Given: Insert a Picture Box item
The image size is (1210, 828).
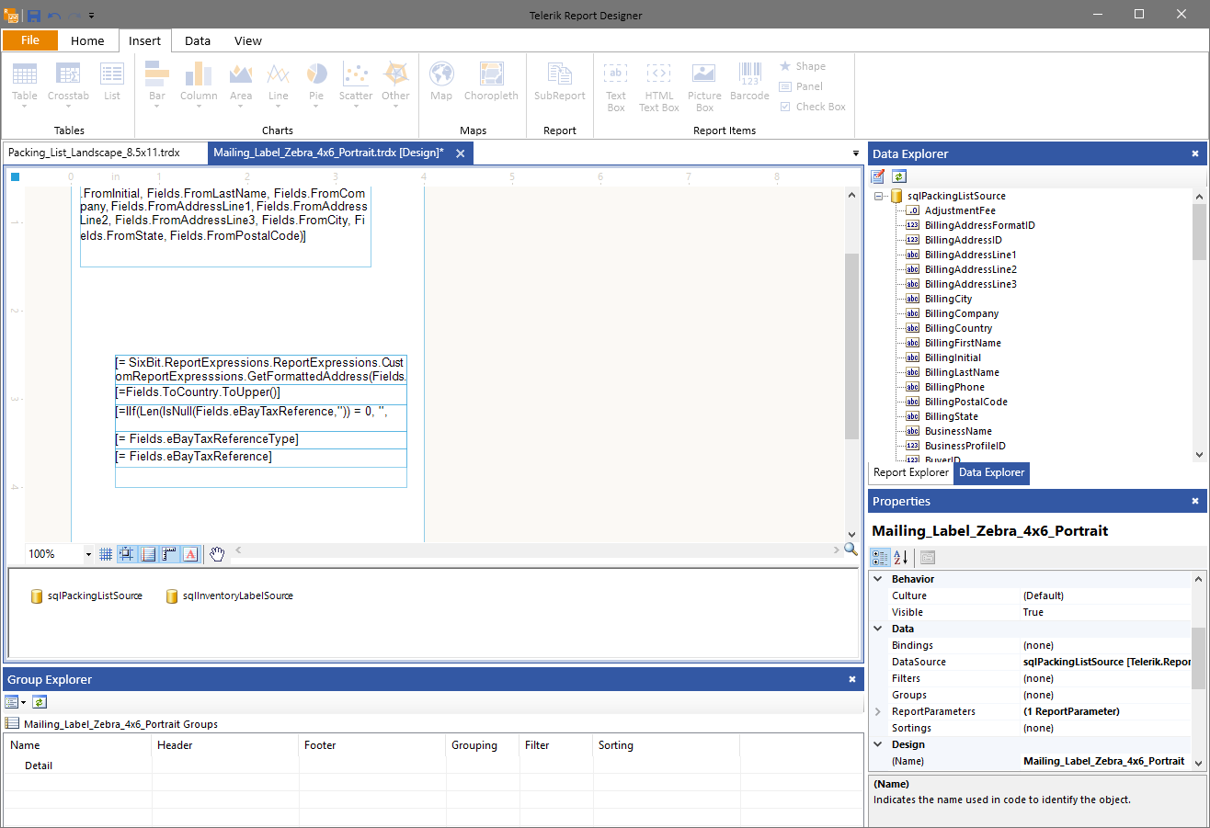Looking at the screenshot, I should [x=704, y=87].
